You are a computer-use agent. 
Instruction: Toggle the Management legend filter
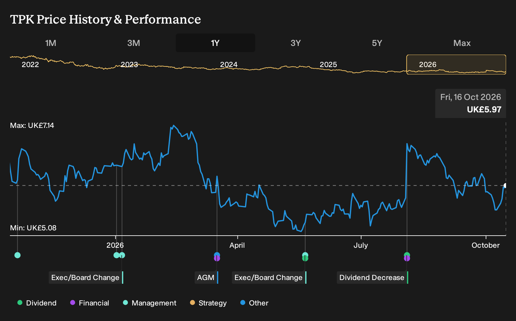(x=150, y=303)
